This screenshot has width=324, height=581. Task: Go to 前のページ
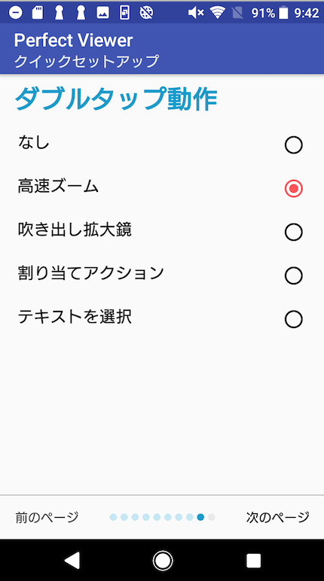[47, 517]
